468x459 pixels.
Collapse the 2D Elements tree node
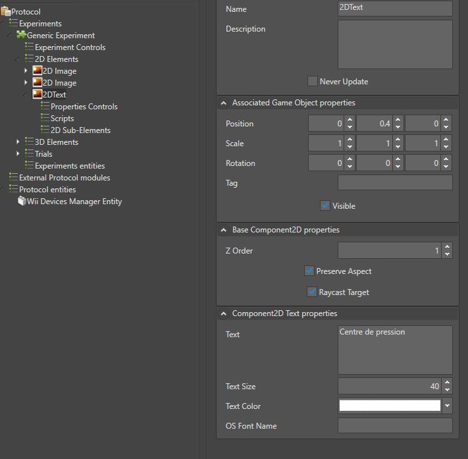point(17,59)
